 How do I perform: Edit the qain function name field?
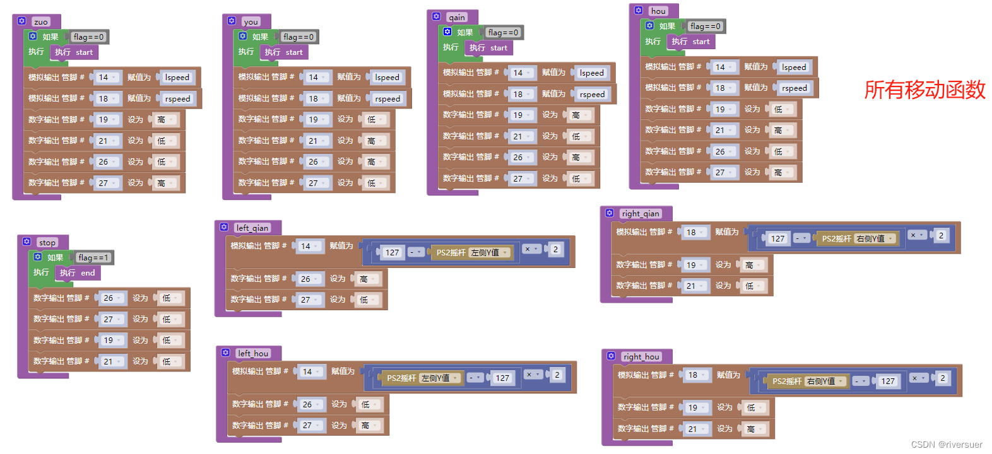tap(457, 18)
